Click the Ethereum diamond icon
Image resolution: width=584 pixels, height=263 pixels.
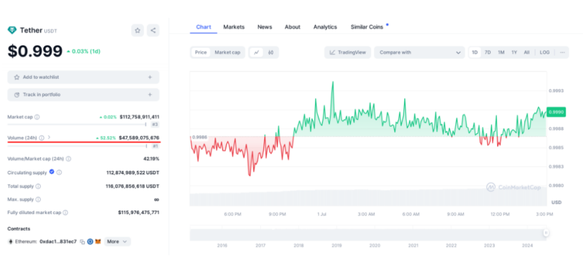click(x=10, y=242)
